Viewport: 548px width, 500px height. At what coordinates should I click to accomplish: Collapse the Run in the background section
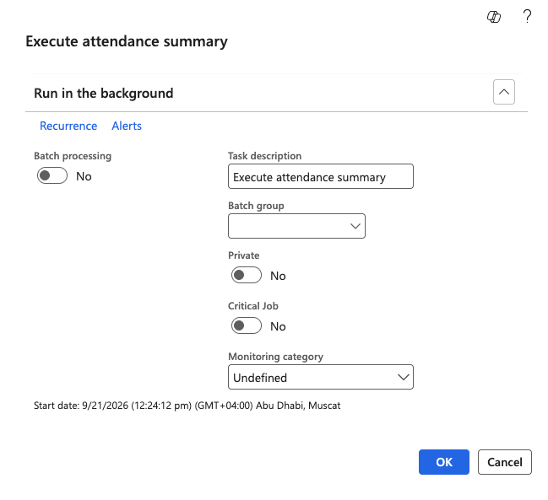(x=503, y=92)
